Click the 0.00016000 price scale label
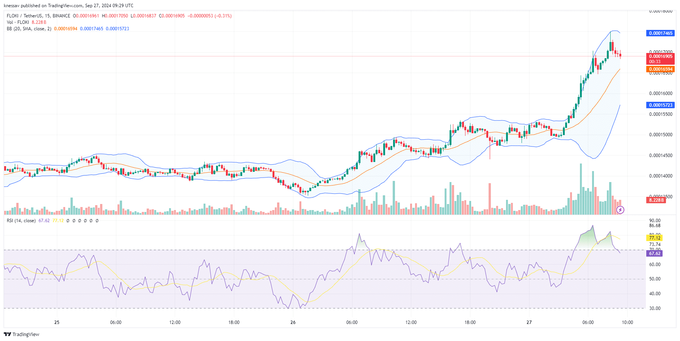Image resolution: width=680 pixels, height=341 pixels. (661, 93)
